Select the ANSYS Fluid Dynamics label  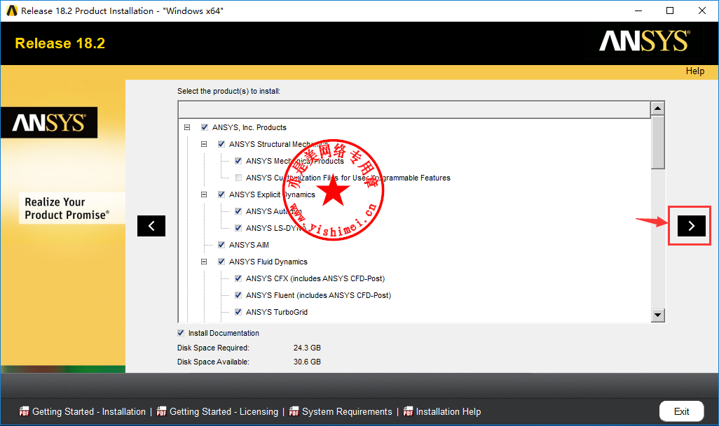(268, 262)
